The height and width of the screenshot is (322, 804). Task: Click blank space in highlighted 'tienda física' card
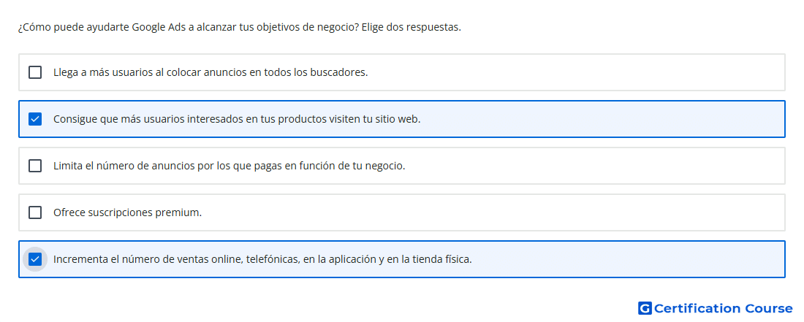tap(626, 259)
